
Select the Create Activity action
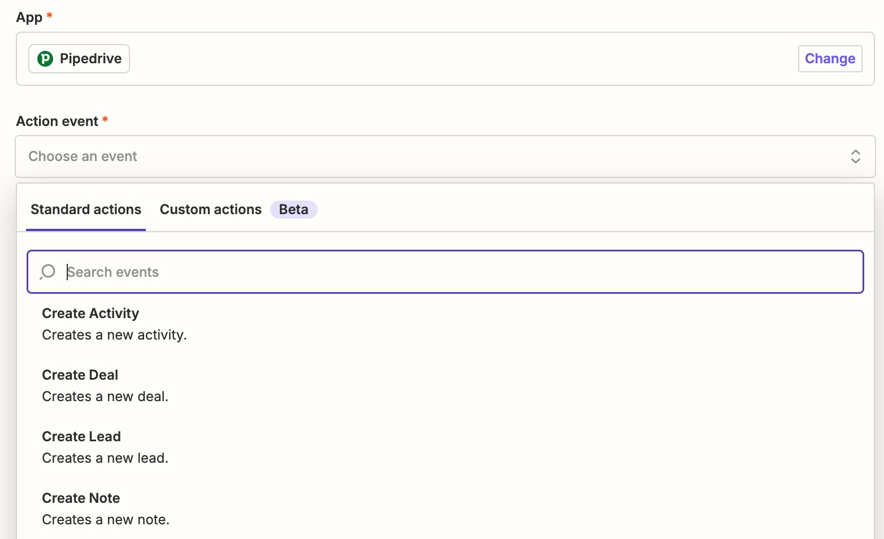445,324
